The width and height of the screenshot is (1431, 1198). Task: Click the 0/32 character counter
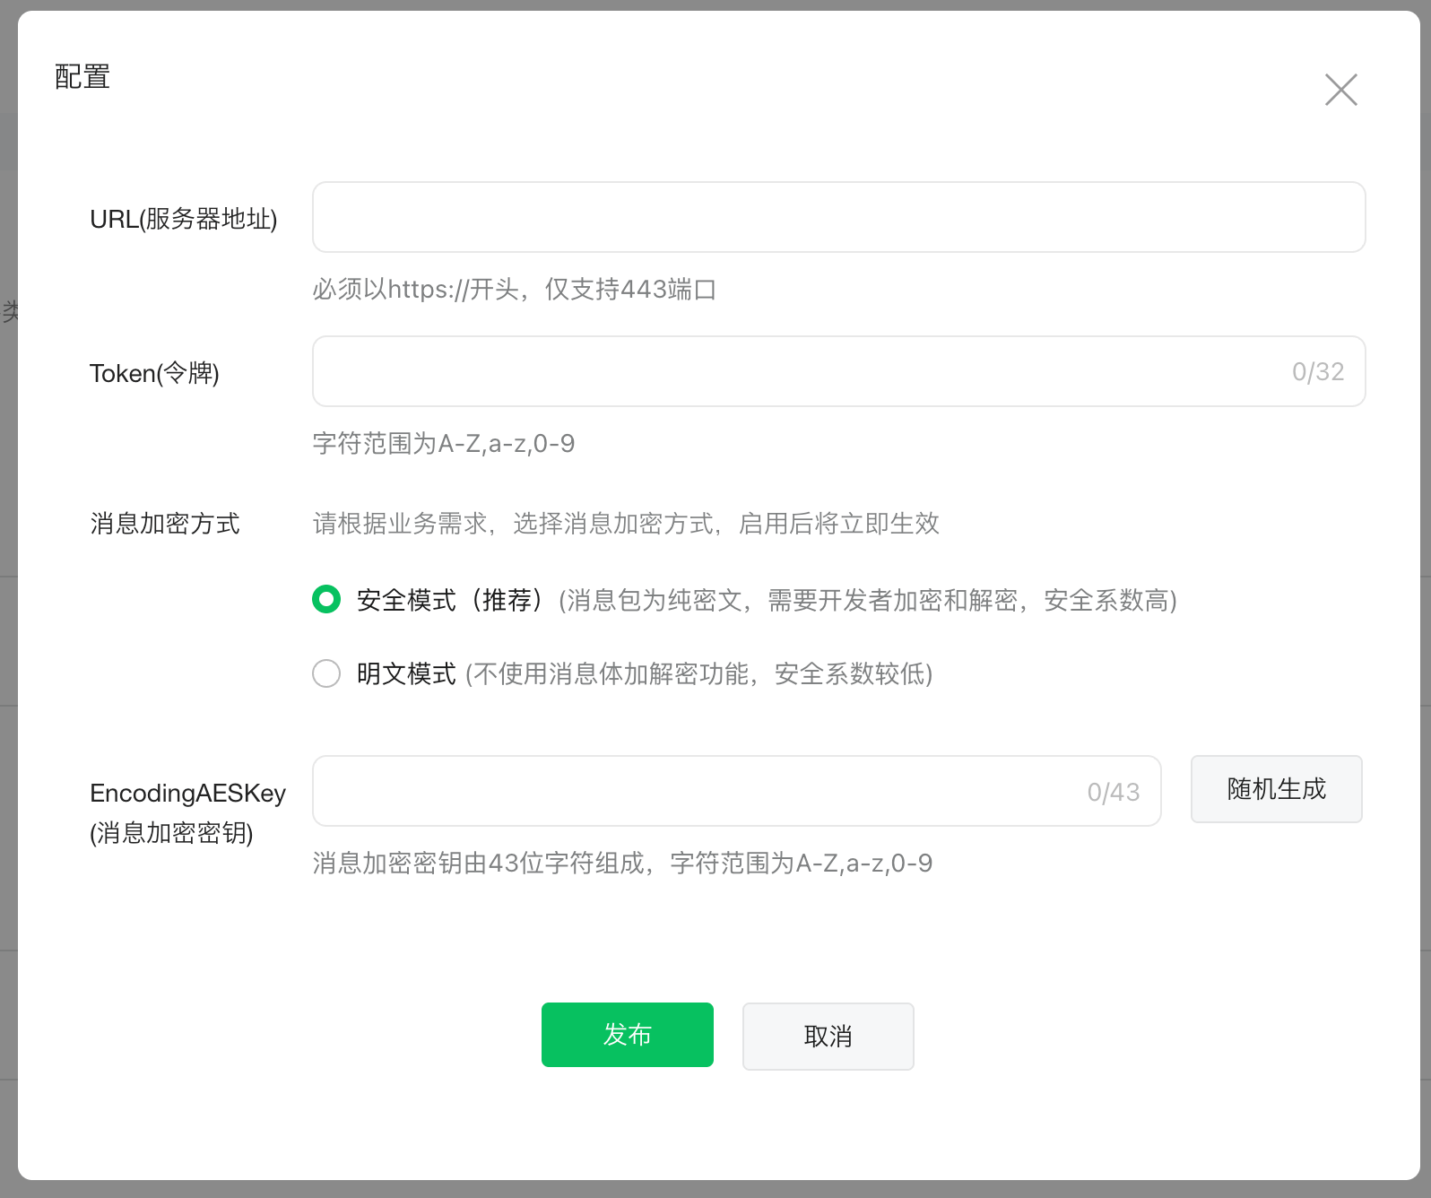pyautogui.click(x=1317, y=372)
